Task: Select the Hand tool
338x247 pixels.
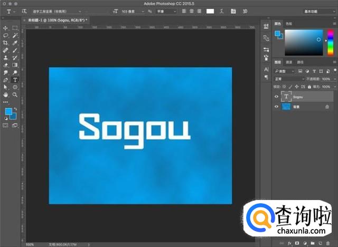Action: coord(6,94)
